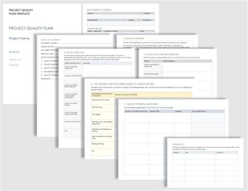Select the '2. QUALITY OBJECTIVES' section heading
This screenshot has height=191, width=248.
pos(74,52)
